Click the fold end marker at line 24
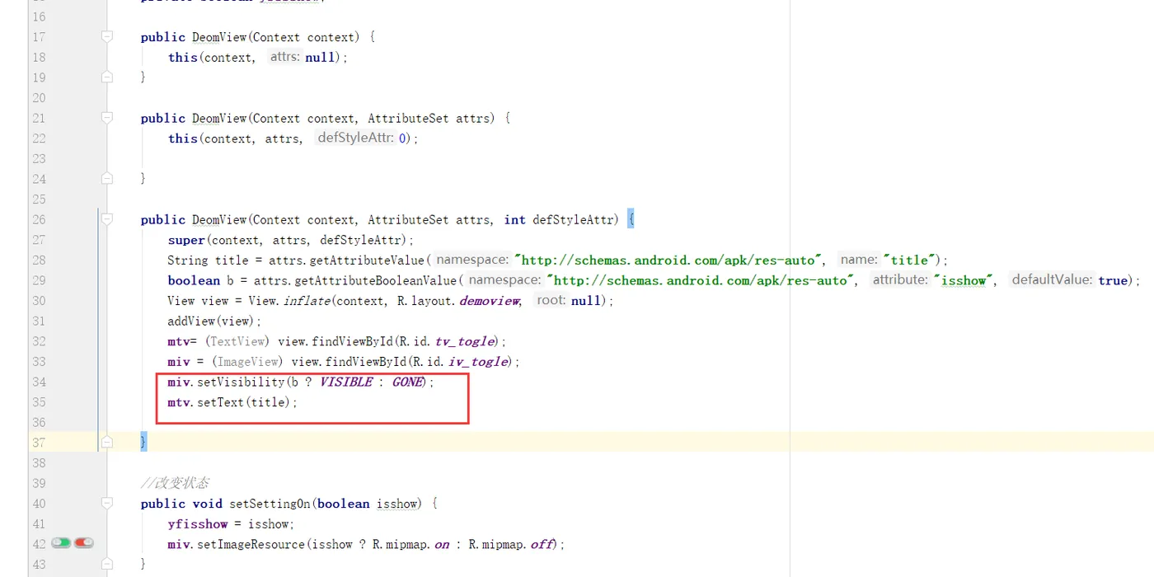Image resolution: width=1154 pixels, height=577 pixels. pos(106,178)
